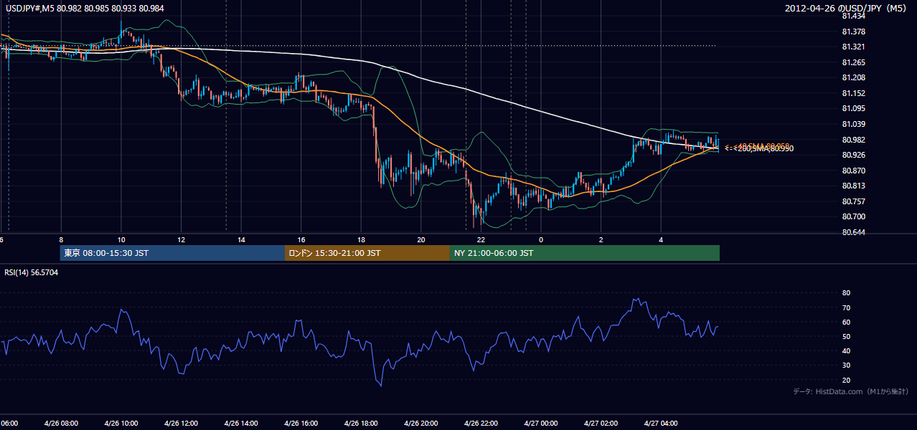The image size is (917, 430).
Task: Click the 4/27 02:00 bottom time label
Action: 601,424
